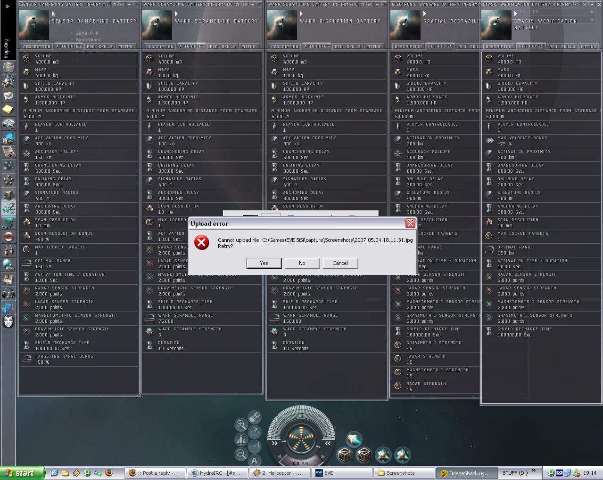Toggle the autopilot A button on the HUD
This screenshot has width=603, height=480.
[x=255, y=461]
